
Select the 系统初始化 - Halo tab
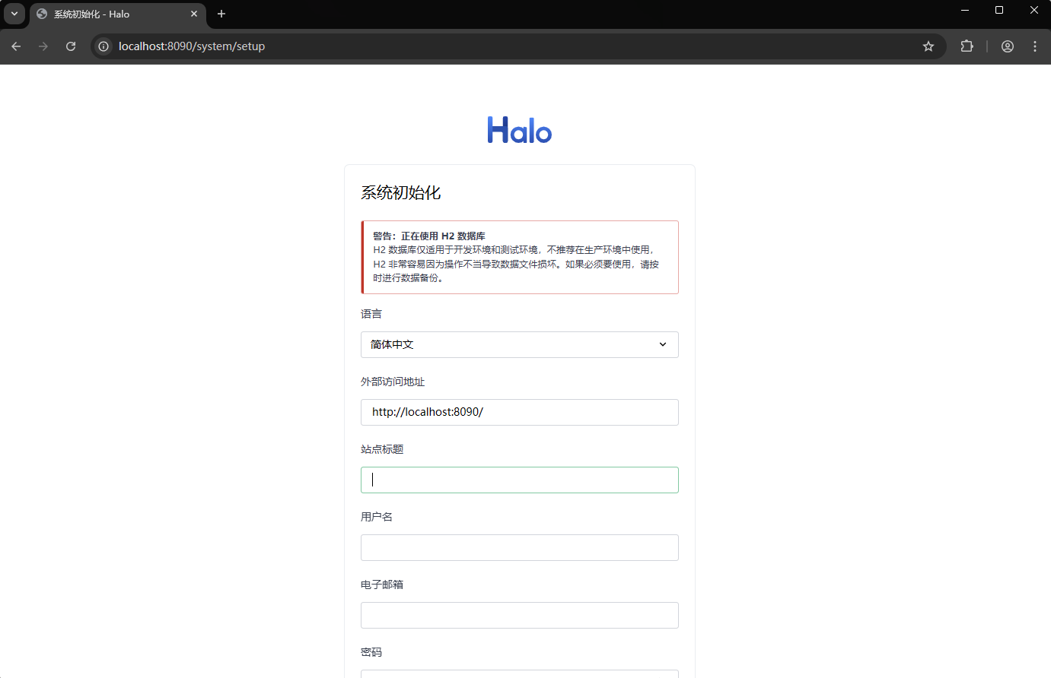tap(118, 14)
